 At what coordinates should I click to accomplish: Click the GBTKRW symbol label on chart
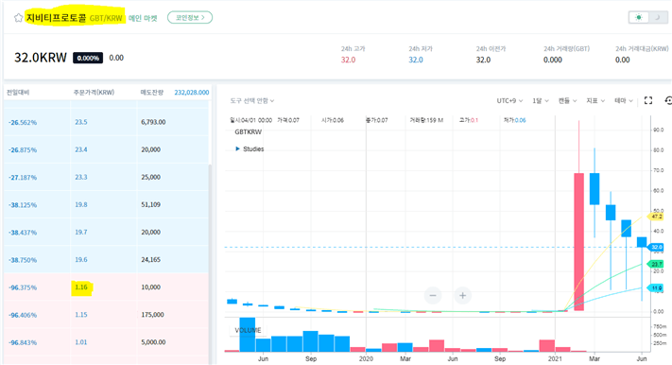coord(249,132)
